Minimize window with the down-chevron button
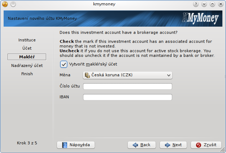This screenshot has height=153, width=226. 204,4
